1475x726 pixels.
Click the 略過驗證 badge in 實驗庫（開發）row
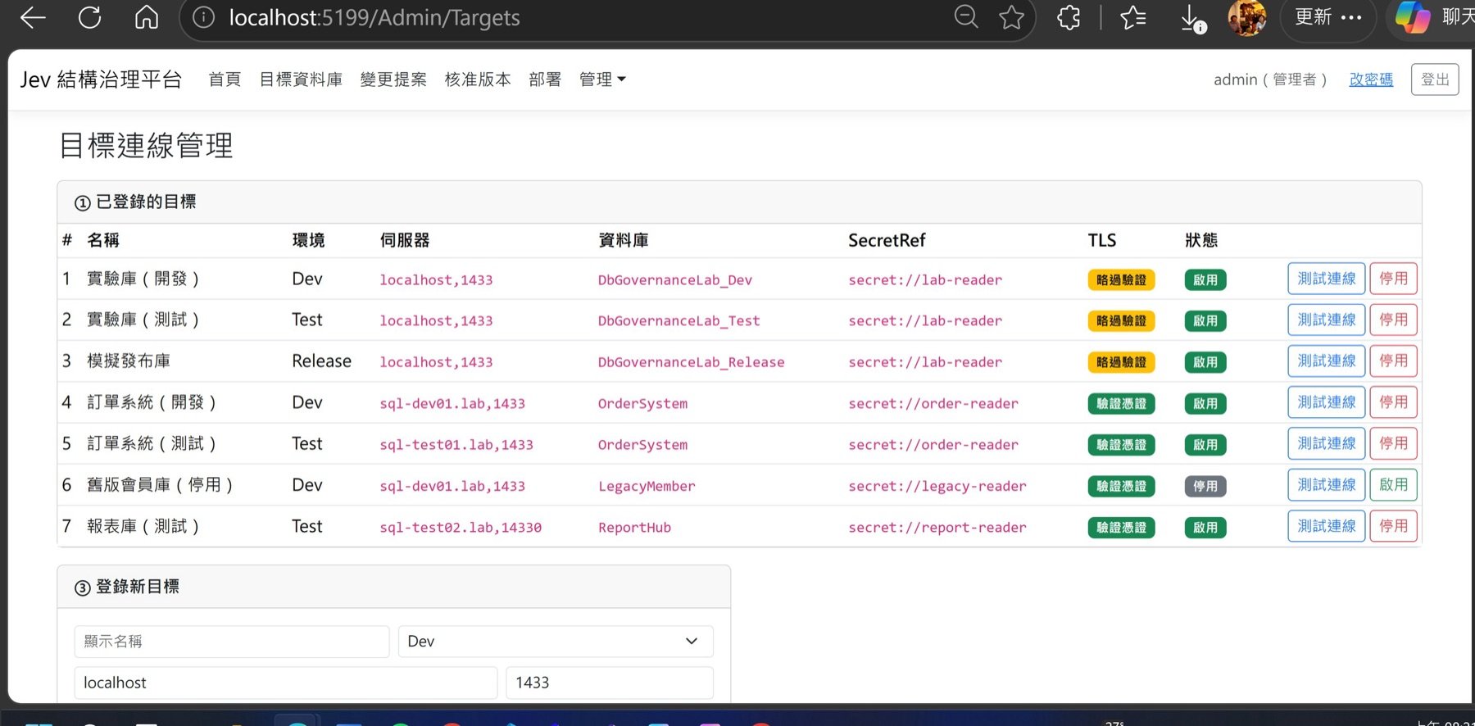tap(1121, 280)
